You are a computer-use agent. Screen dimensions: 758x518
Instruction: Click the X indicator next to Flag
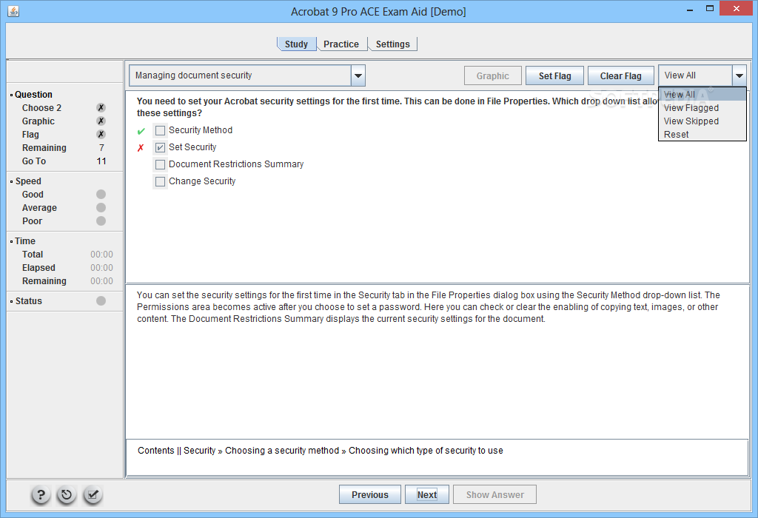click(101, 135)
